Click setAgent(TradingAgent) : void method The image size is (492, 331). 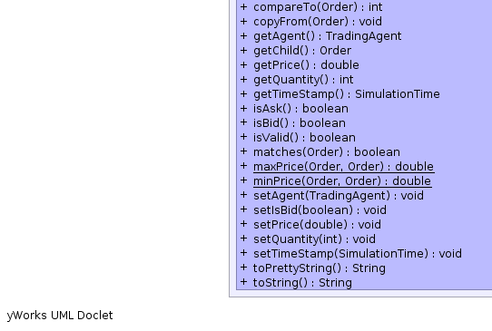339,196
